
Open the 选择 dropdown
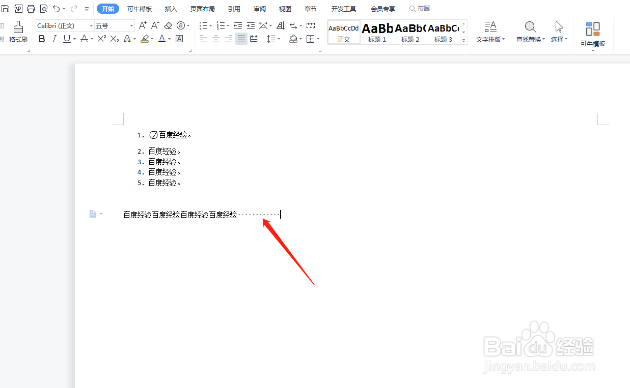tap(559, 32)
